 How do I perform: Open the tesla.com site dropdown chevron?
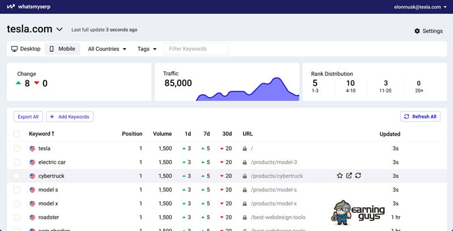(x=59, y=29)
